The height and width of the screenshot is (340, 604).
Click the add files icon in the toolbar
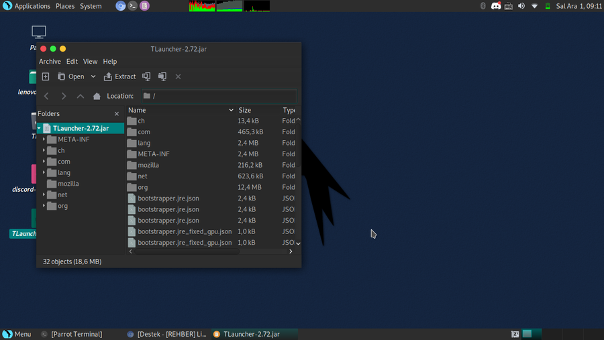[146, 76]
